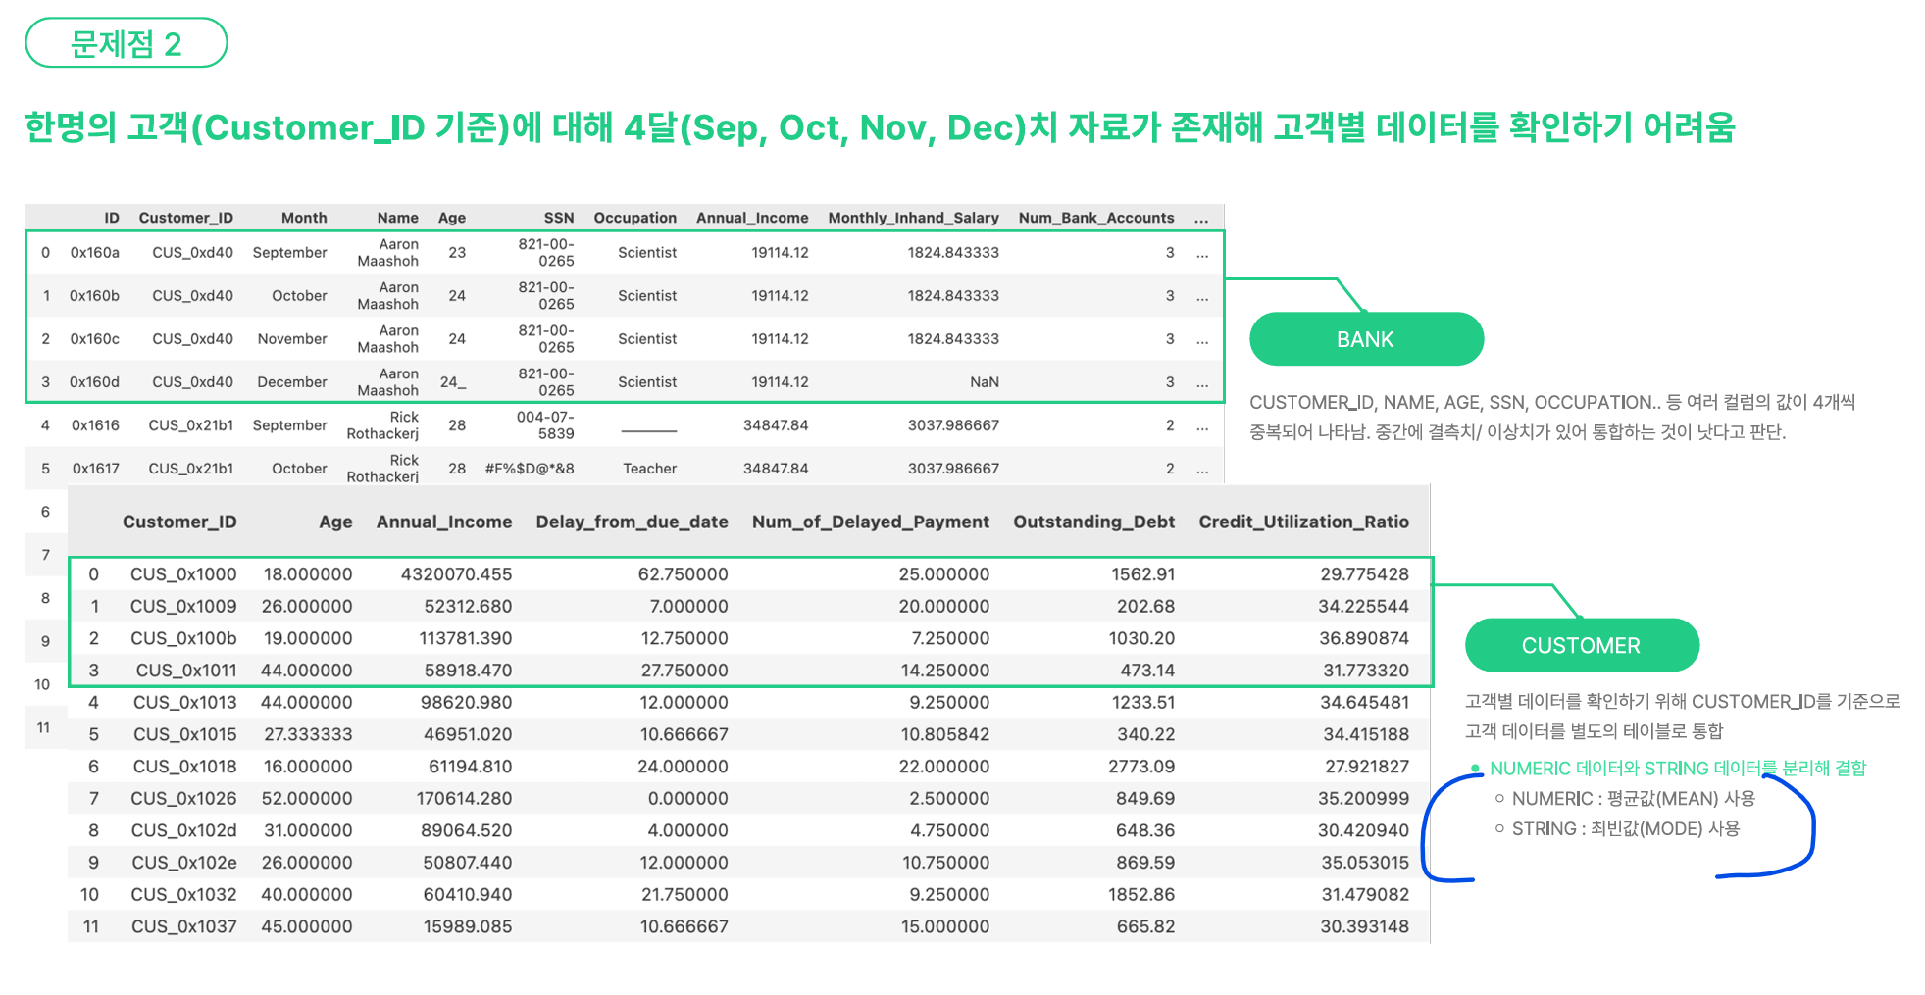The width and height of the screenshot is (1925, 995).
Task: Select customer row CUS_0x1032
Action: pyautogui.click(x=749, y=894)
